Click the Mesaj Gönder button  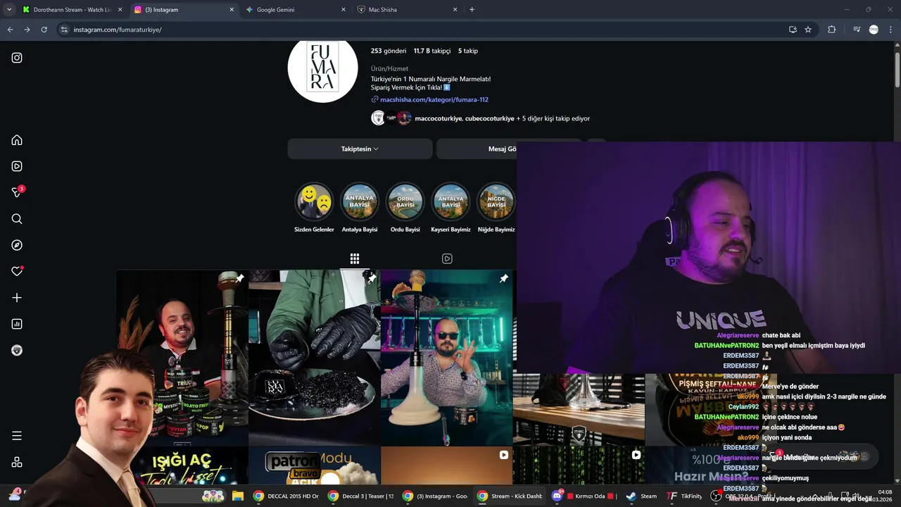(x=502, y=149)
